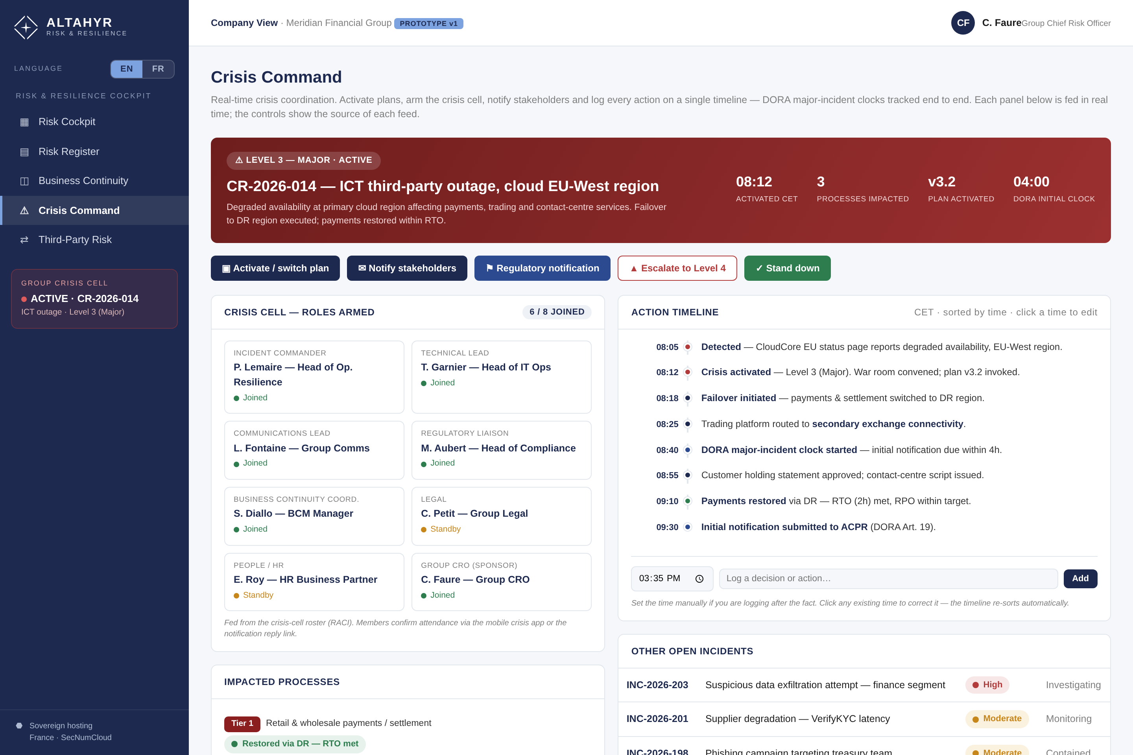This screenshot has width=1133, height=755.
Task: Click the Business Continuity panel icon
Action: (x=24, y=181)
